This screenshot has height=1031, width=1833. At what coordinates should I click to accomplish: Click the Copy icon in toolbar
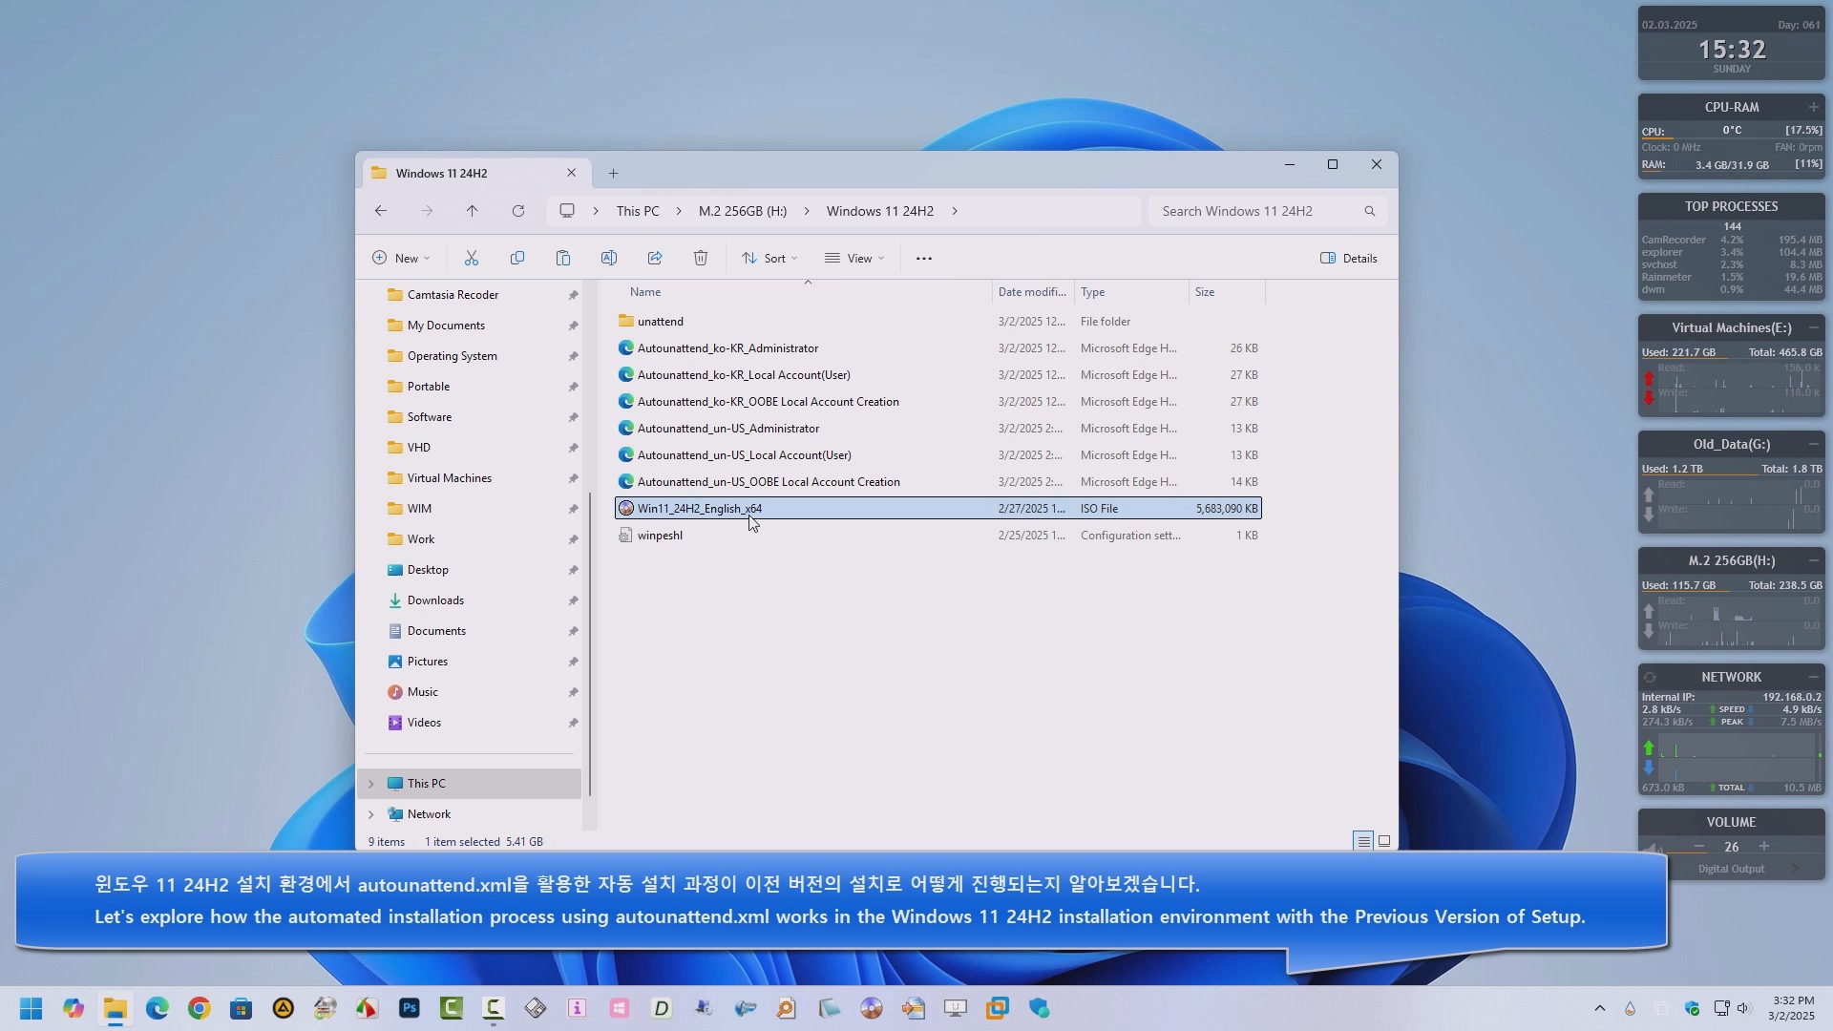517,258
